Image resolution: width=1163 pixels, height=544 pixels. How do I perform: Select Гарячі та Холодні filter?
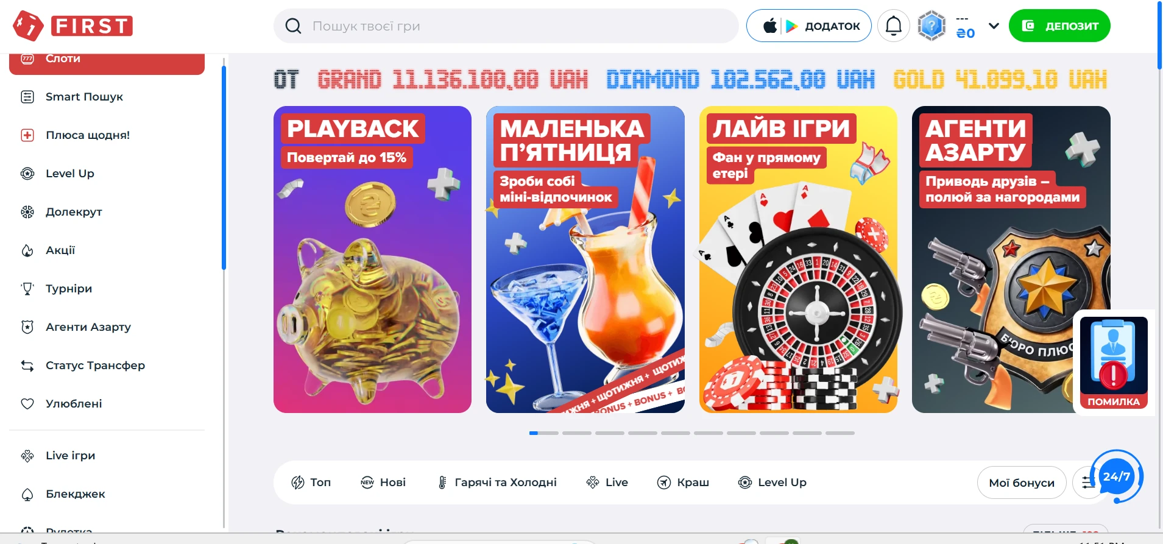click(x=497, y=482)
